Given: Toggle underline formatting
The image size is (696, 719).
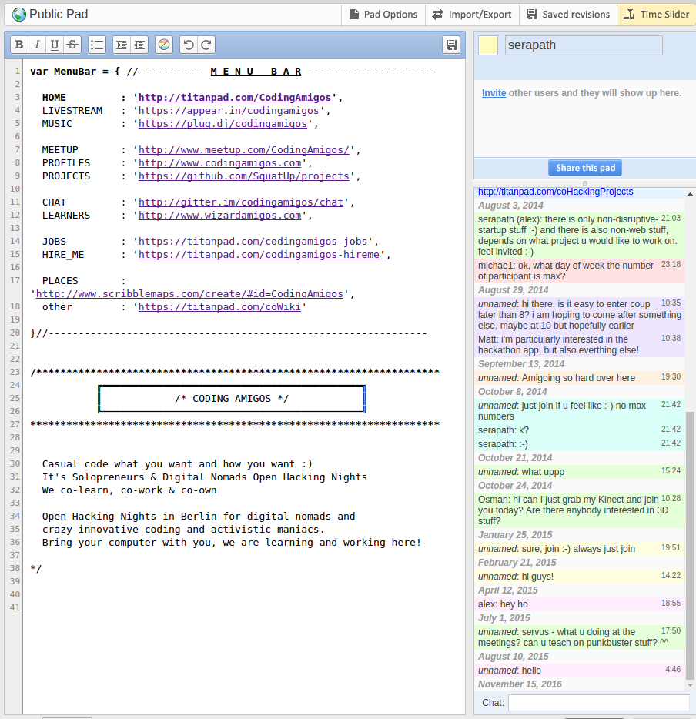Looking at the screenshot, I should pos(55,45).
